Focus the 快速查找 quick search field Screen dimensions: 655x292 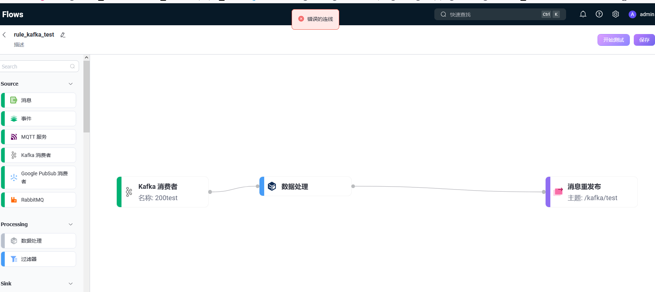(x=500, y=14)
